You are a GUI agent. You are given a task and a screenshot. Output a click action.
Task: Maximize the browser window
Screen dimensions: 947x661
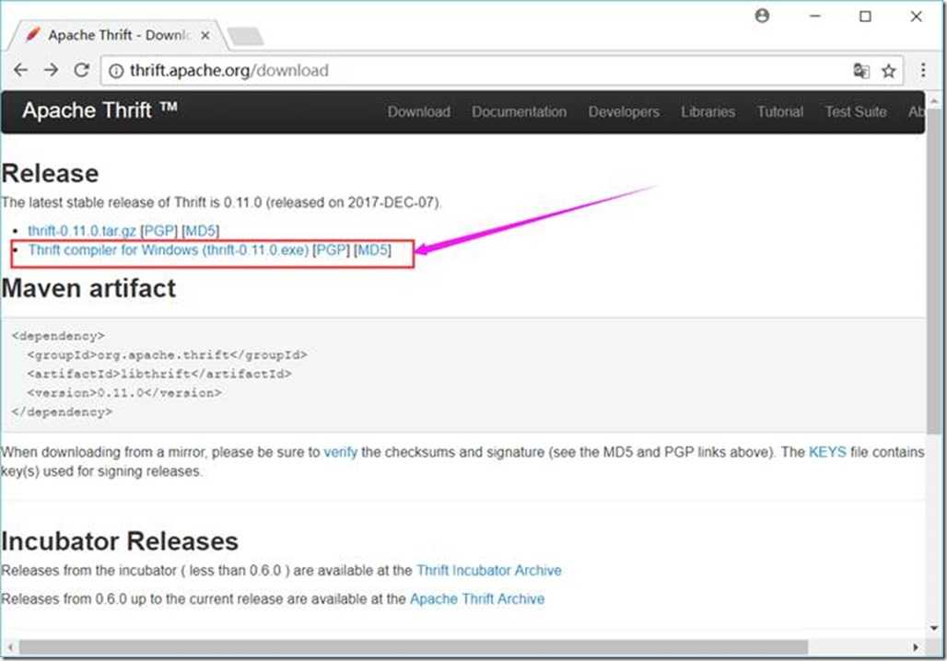pyautogui.click(x=865, y=17)
